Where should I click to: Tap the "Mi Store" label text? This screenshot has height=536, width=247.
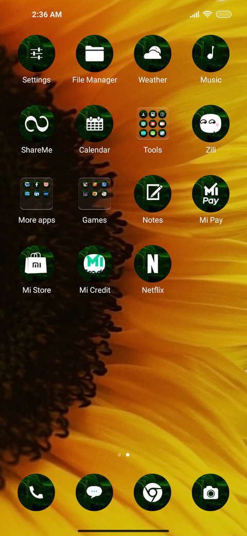click(x=37, y=290)
